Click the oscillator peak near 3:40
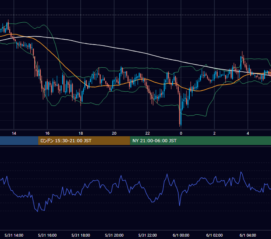 [241, 172]
